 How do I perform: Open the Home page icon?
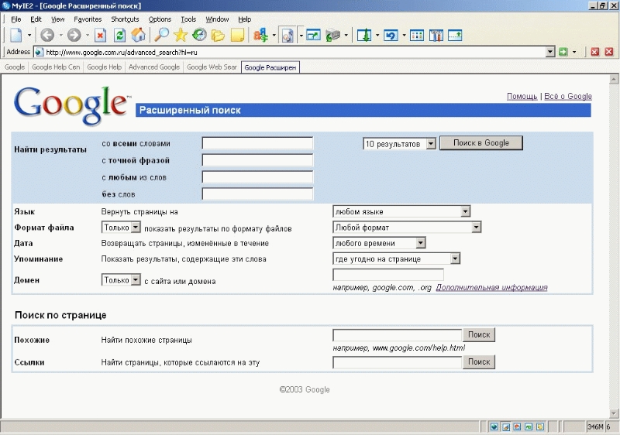[139, 35]
